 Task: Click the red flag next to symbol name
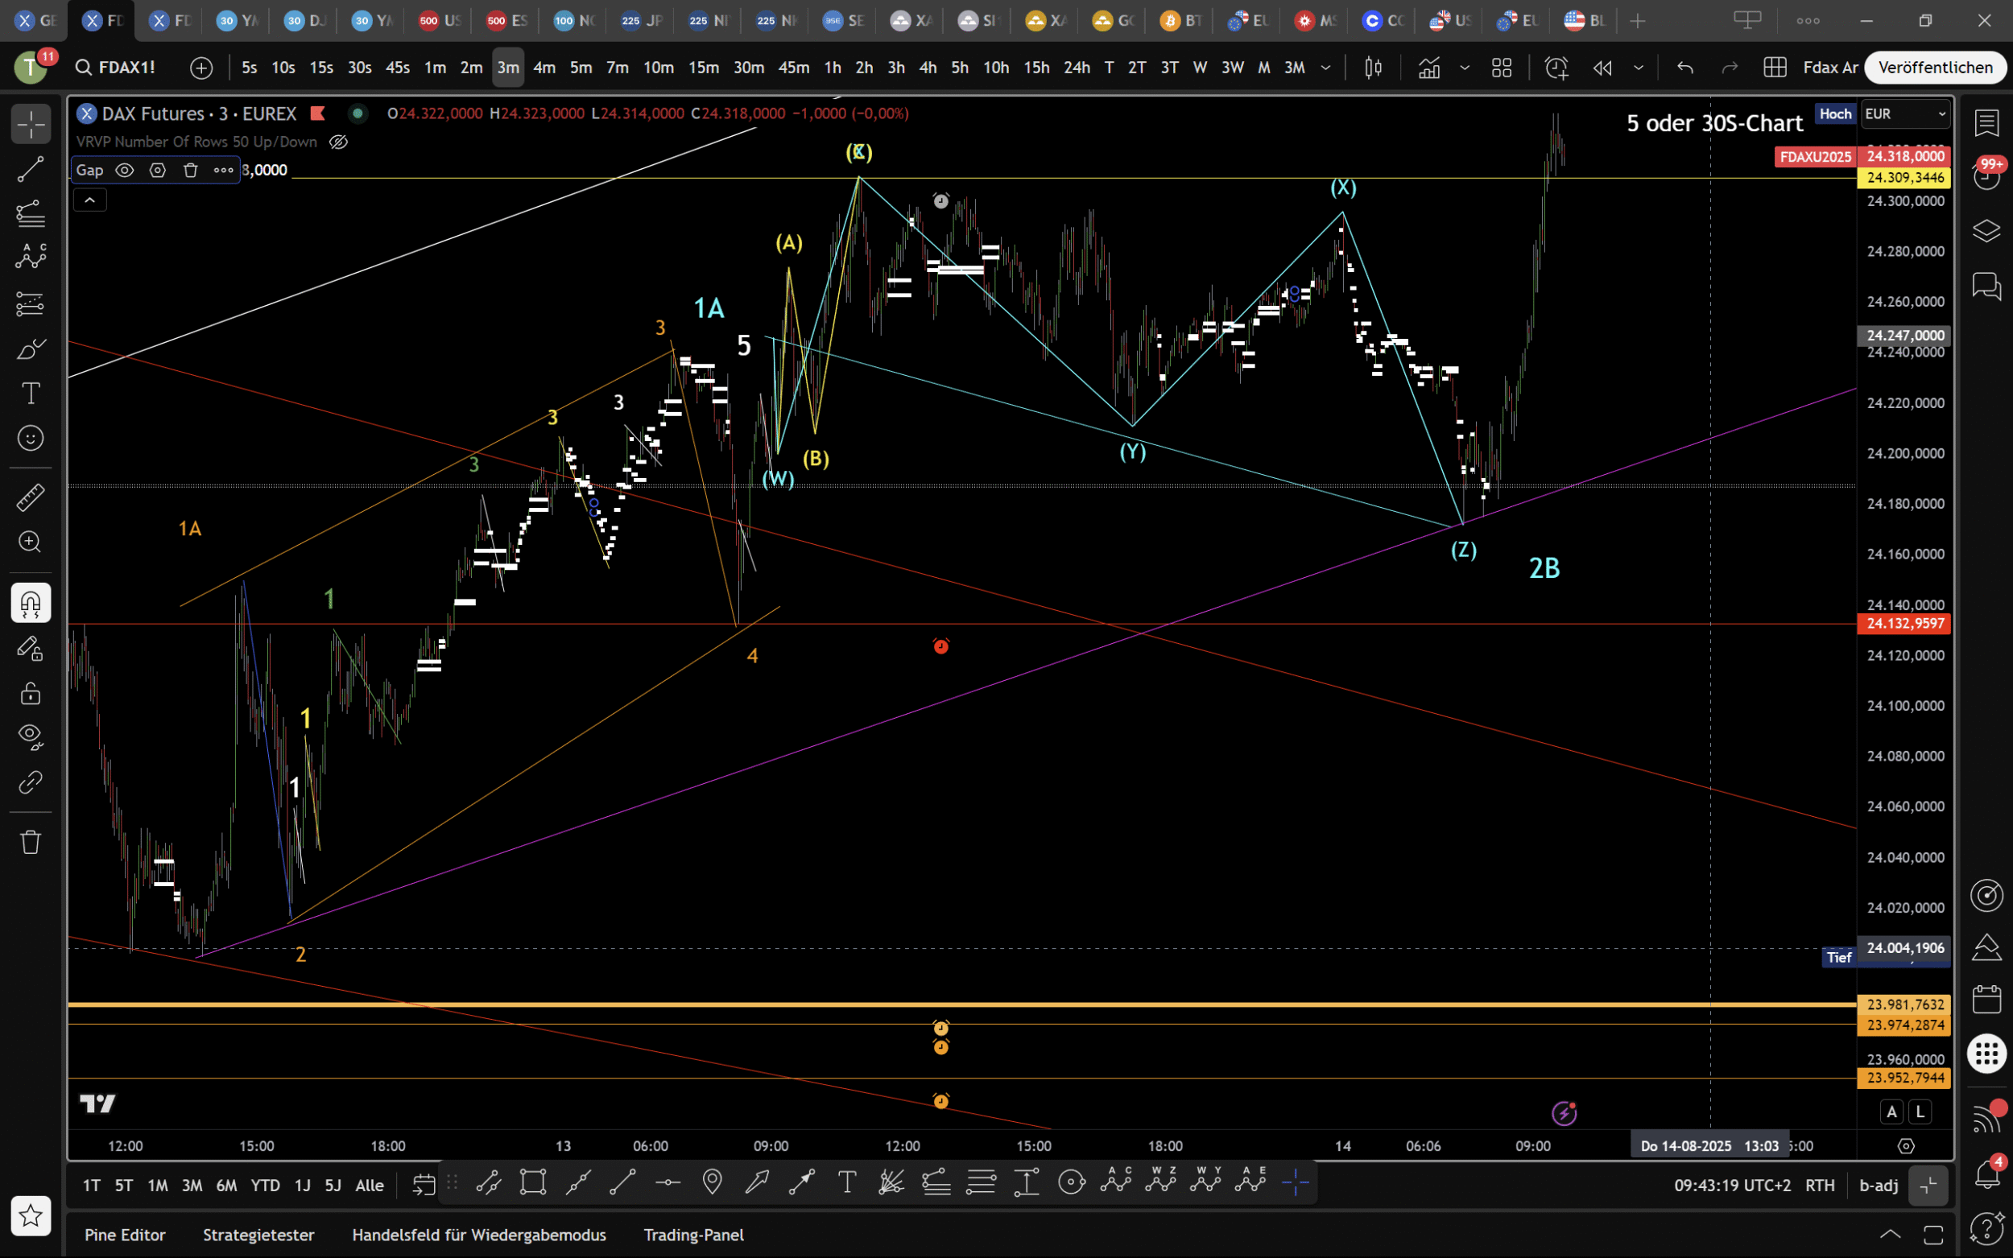pos(317,113)
